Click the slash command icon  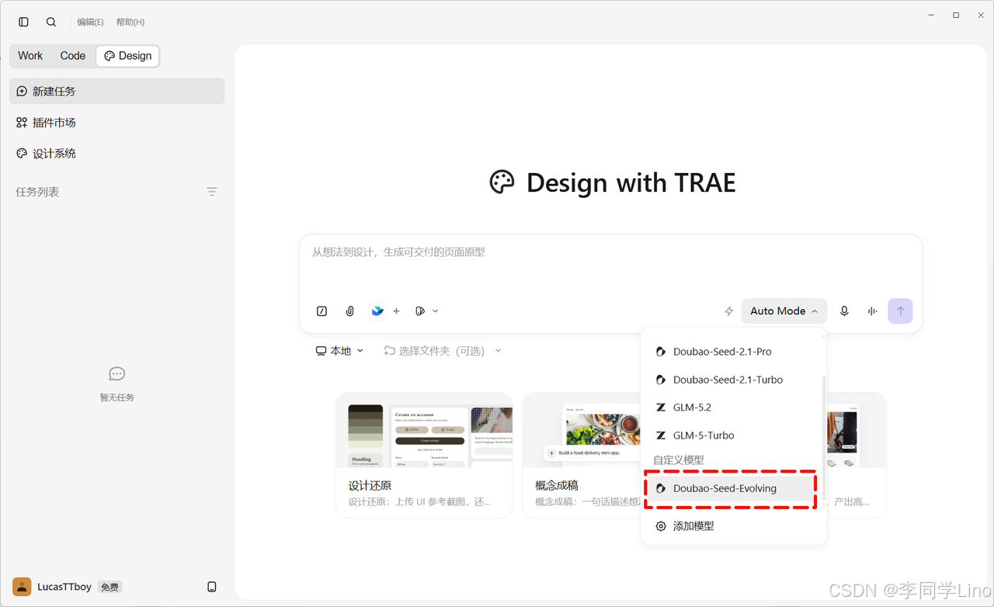322,311
